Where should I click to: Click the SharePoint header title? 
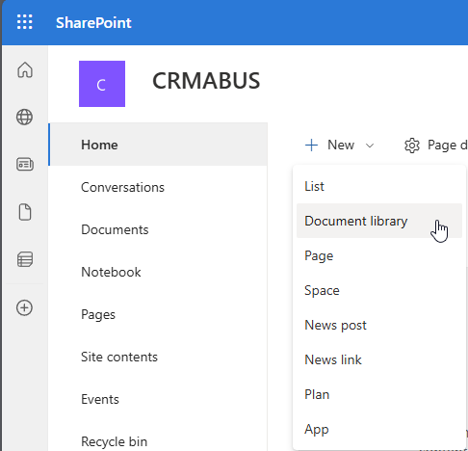[93, 23]
